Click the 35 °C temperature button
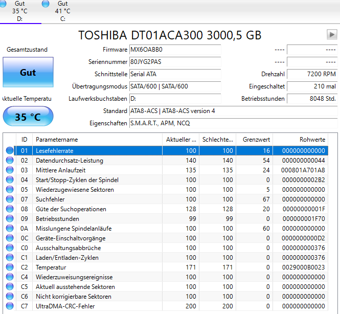 point(28,117)
